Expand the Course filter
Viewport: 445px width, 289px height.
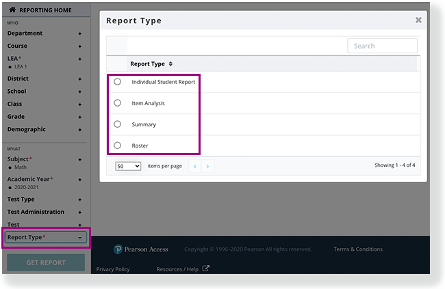79,46
